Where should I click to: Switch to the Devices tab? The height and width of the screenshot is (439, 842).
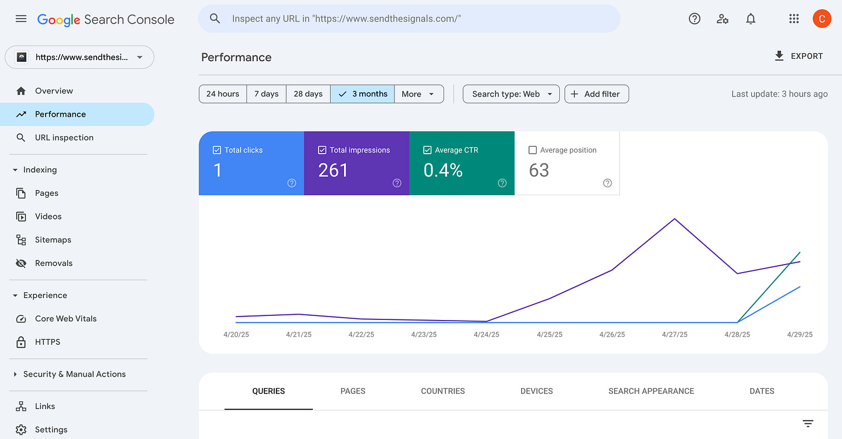point(537,391)
